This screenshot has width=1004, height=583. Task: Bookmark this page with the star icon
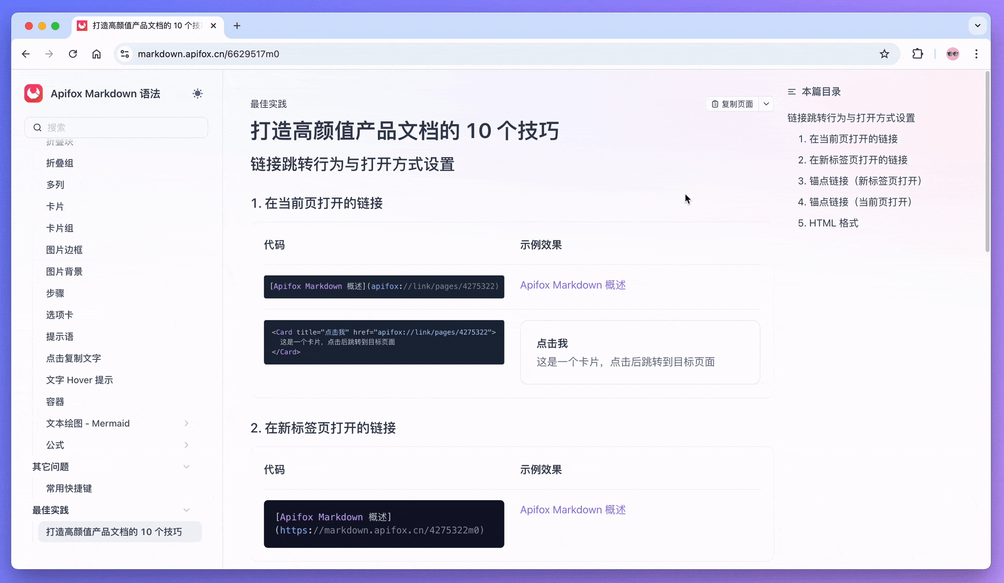[884, 54]
